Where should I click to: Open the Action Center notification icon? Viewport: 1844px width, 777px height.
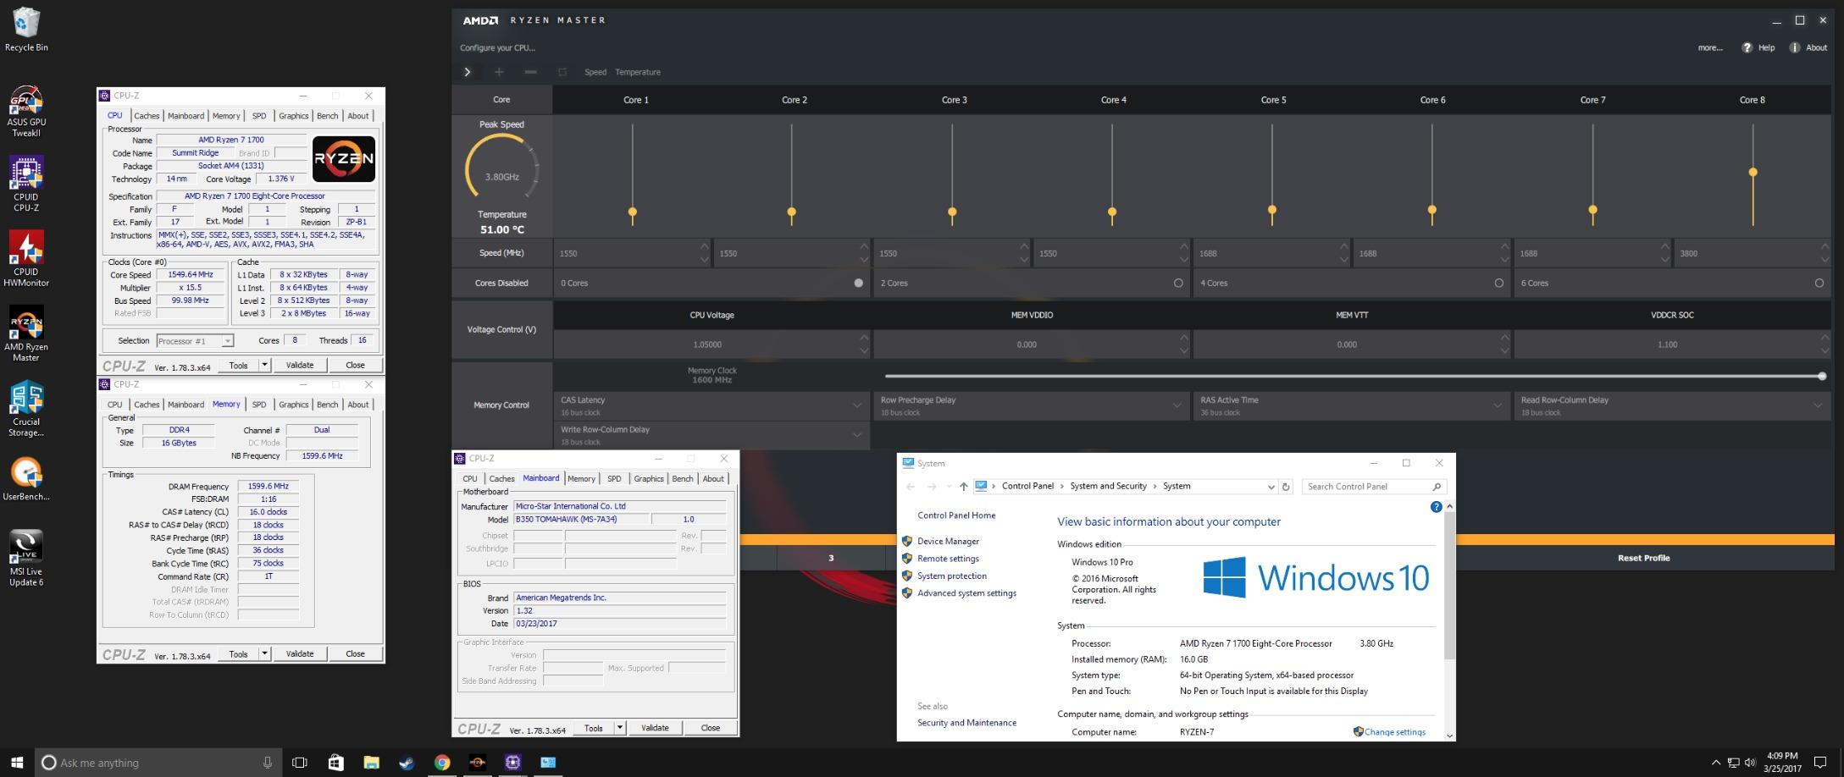click(x=1819, y=763)
